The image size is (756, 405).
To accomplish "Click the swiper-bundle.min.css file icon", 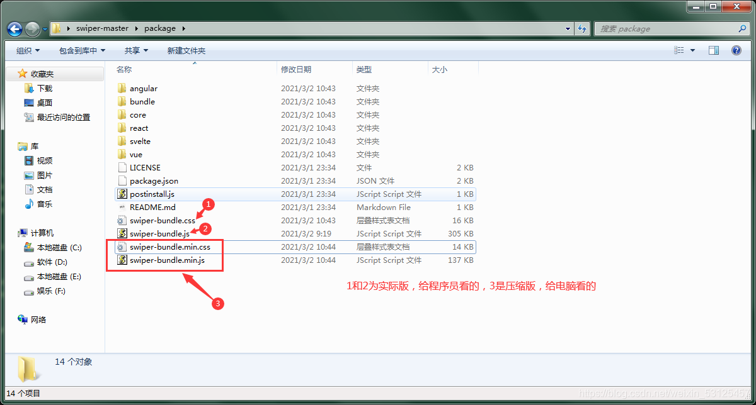I will 122,247.
